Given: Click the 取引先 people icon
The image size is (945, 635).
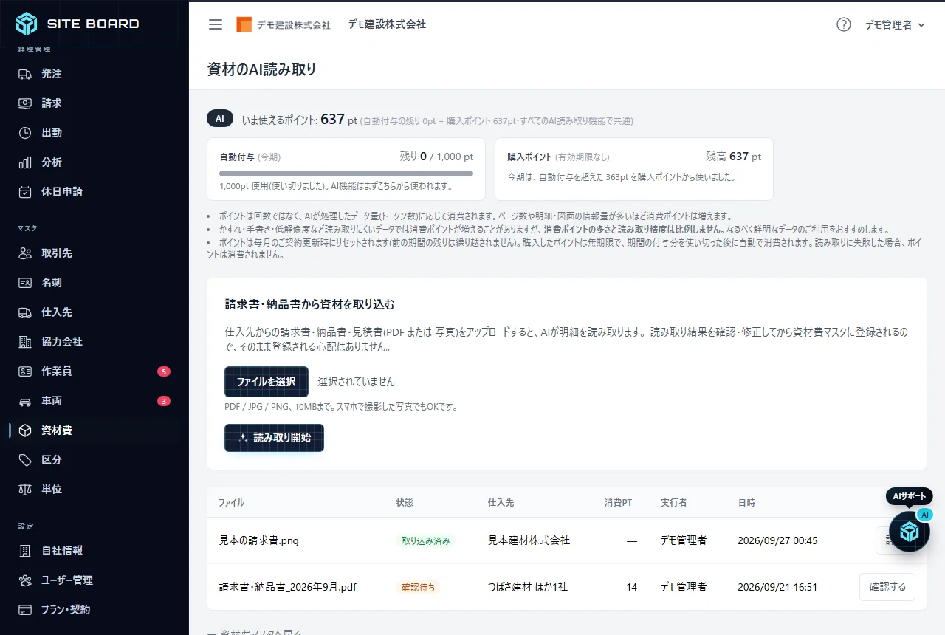Looking at the screenshot, I should [25, 253].
